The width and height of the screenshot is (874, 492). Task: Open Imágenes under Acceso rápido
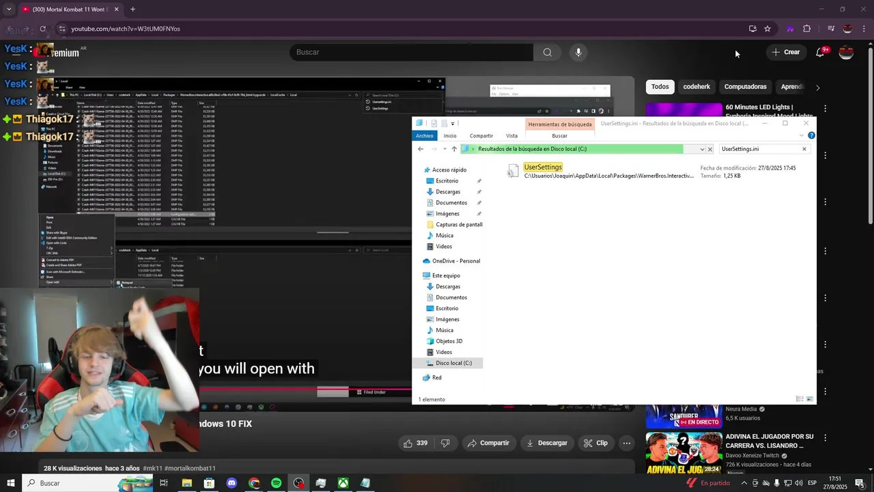click(447, 214)
